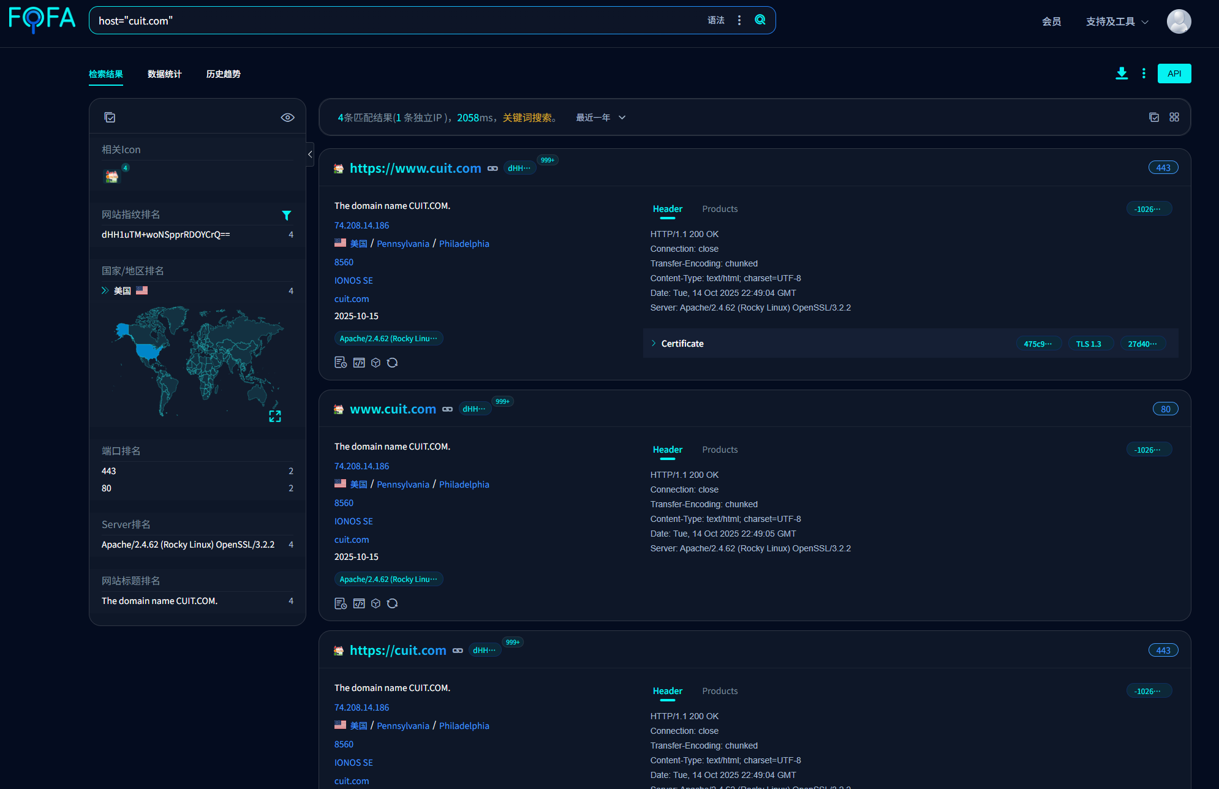
Task: Click port 443 badge on https://www.cuit.com result
Action: pyautogui.click(x=1163, y=168)
